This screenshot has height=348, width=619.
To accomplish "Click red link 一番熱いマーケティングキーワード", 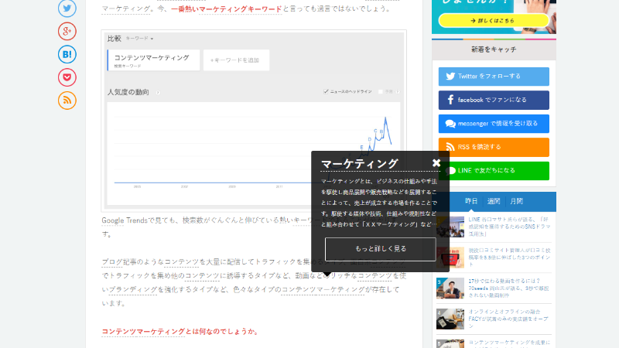I will click(x=226, y=9).
